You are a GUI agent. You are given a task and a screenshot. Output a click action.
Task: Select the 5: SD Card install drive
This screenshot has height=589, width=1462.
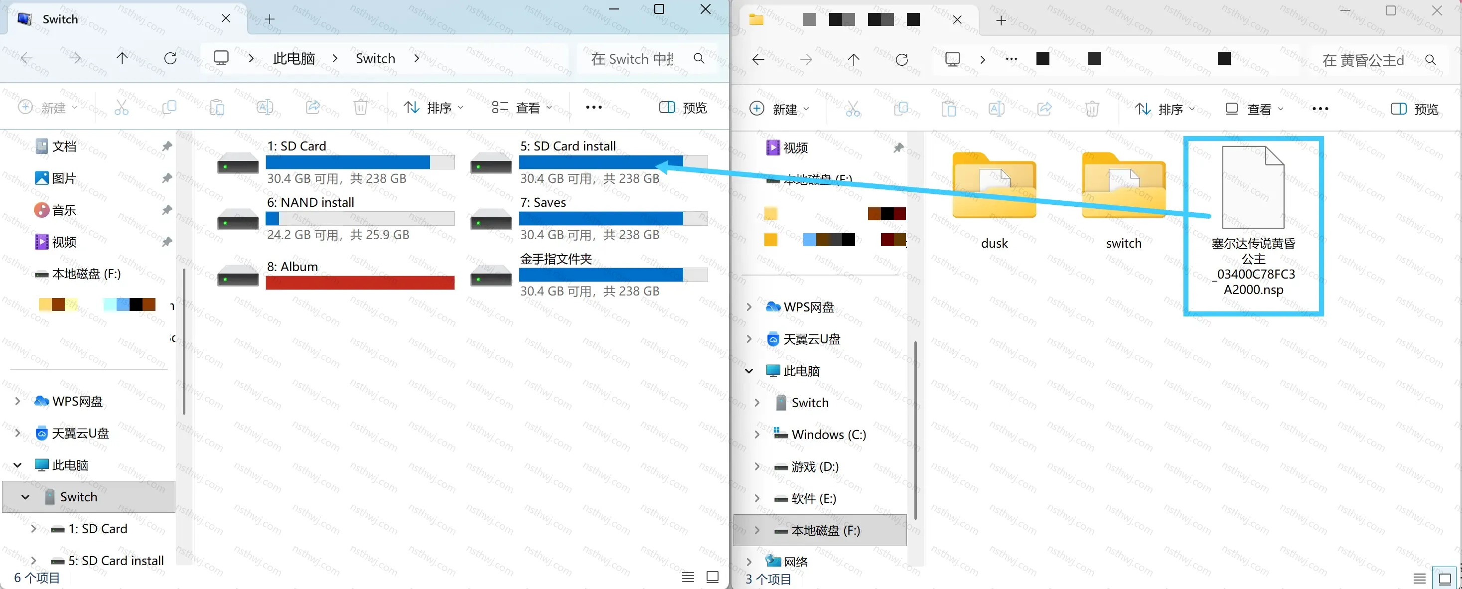(x=588, y=162)
